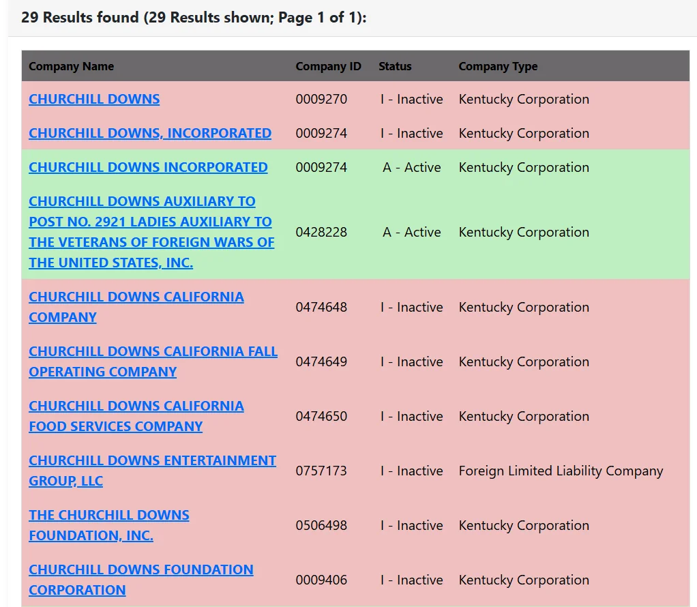
Task: Click Kentucky Corporation cell for ID 0506498
Action: 524,525
